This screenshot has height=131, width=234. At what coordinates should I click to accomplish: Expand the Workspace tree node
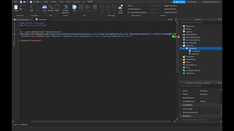coord(181,26)
